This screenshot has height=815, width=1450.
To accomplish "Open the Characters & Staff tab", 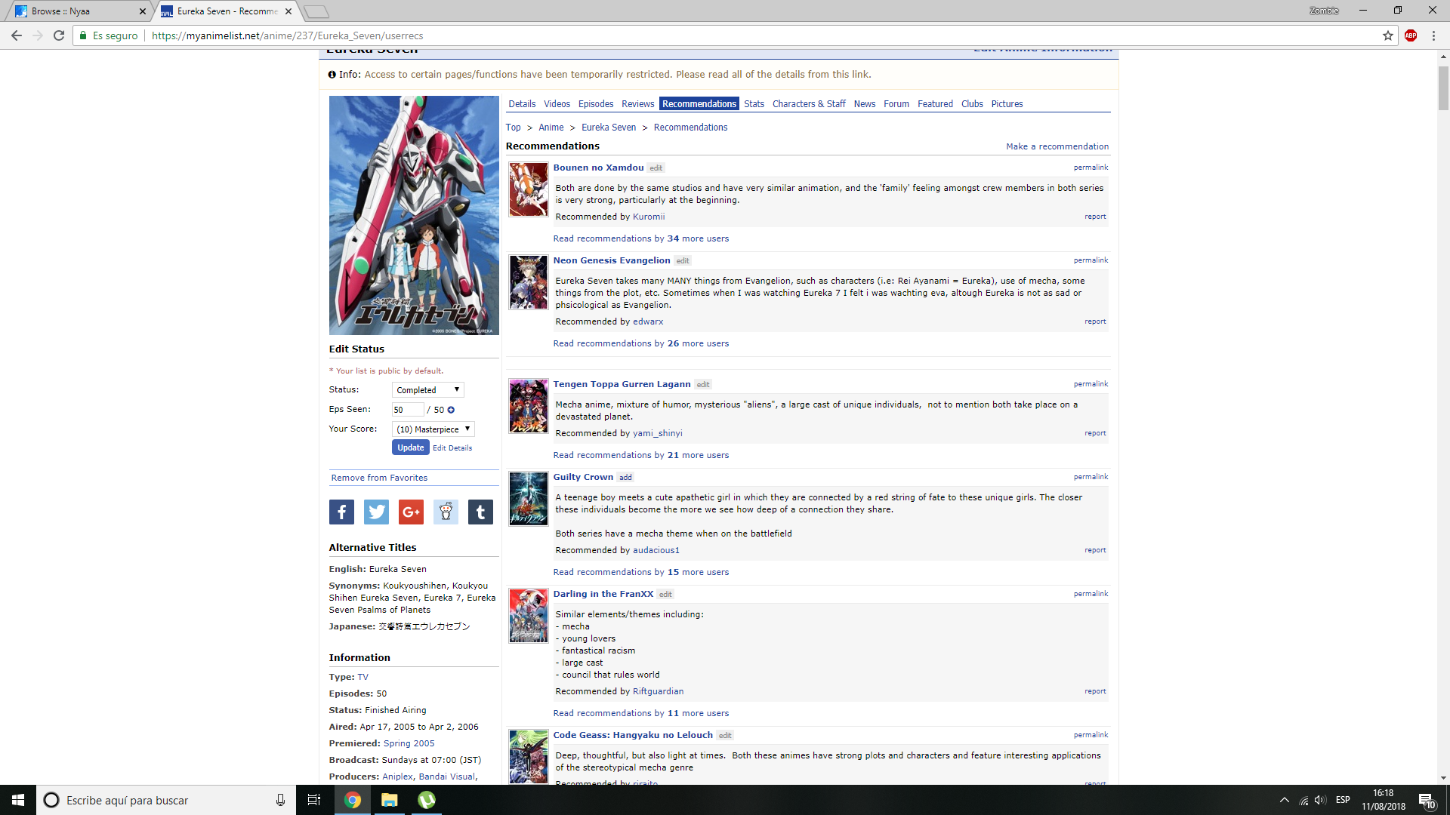I will (x=808, y=104).
